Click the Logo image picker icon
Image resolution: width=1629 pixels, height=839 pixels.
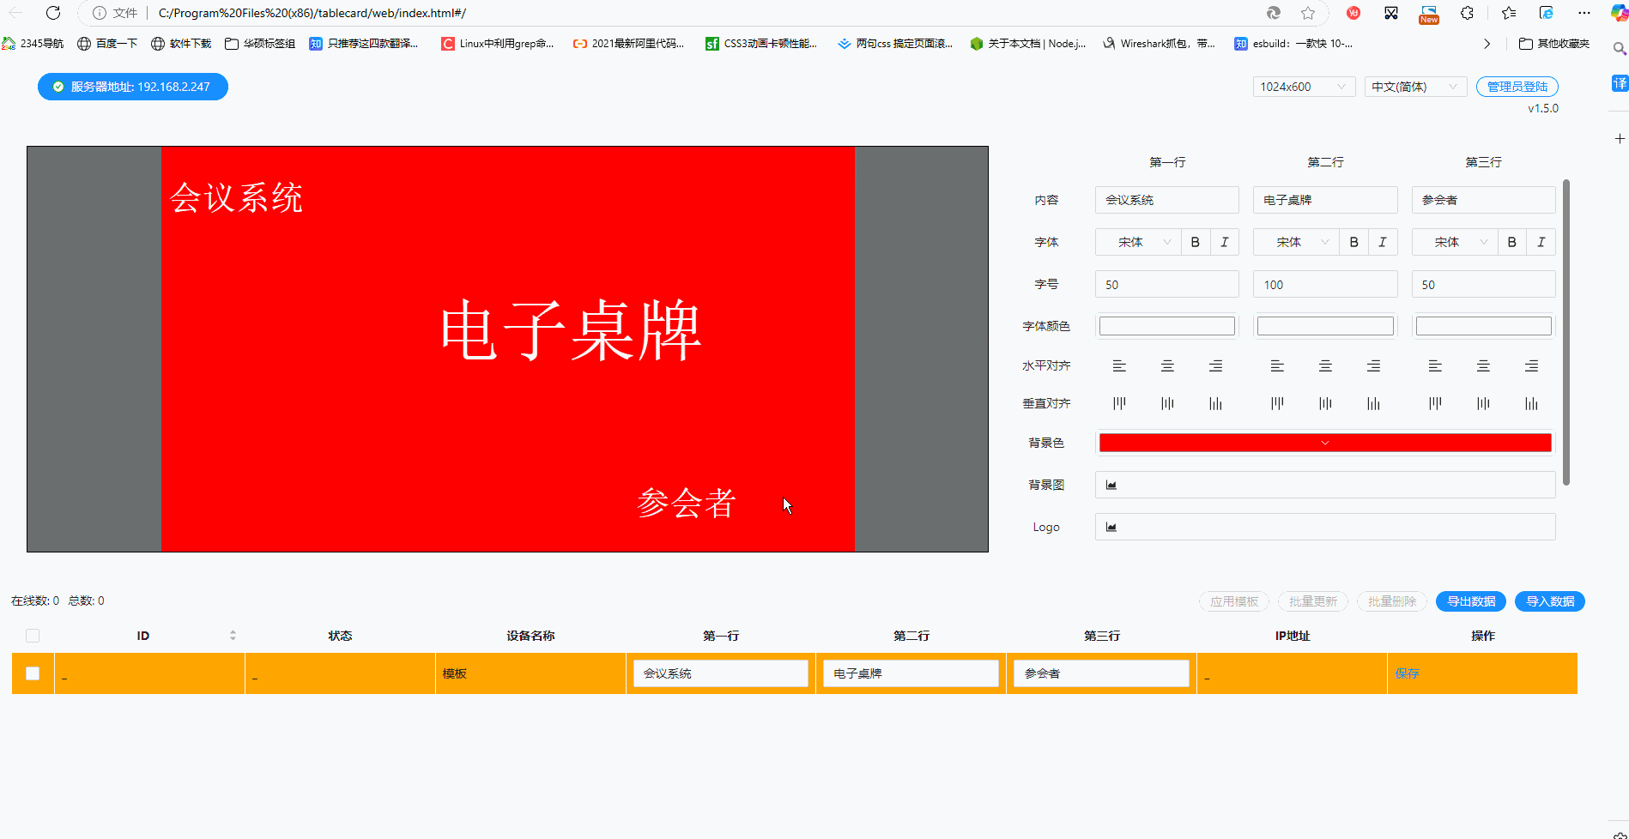1111,527
